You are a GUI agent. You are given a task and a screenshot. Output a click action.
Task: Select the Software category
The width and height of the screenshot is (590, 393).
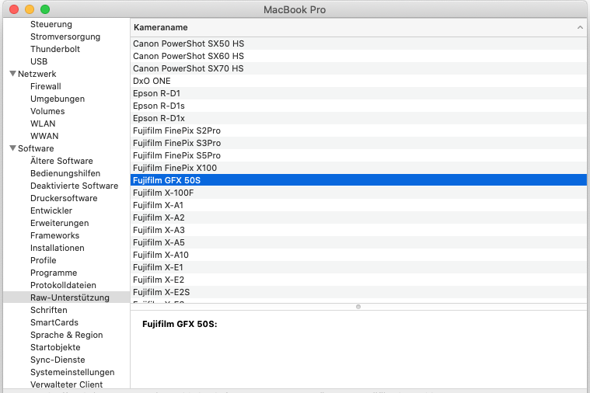point(36,148)
